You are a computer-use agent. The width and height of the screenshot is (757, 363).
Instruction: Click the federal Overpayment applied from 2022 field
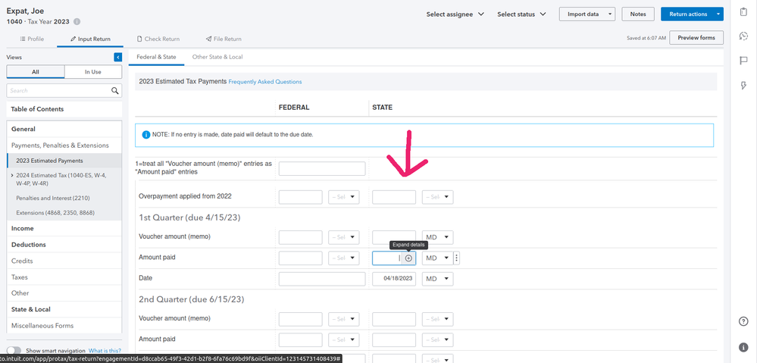click(300, 197)
